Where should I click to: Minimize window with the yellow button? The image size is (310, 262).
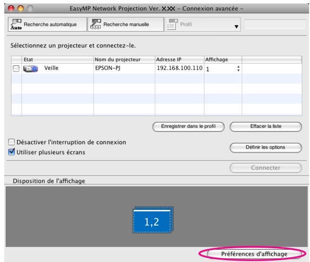coord(21,9)
